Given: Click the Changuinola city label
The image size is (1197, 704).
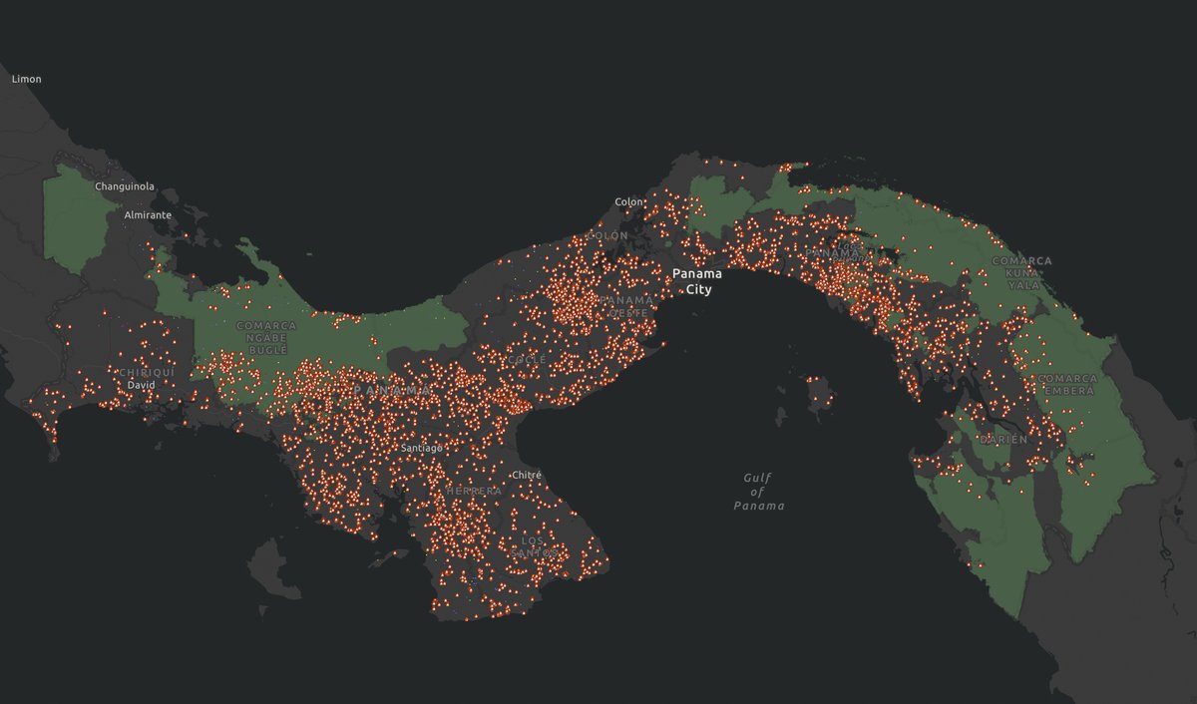Looking at the screenshot, I should point(125,186).
